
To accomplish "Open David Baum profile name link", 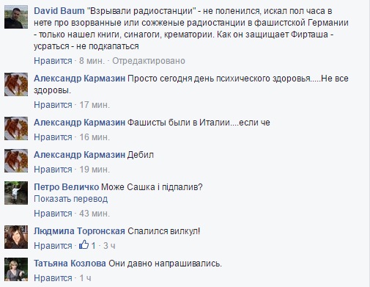I will coord(59,11).
